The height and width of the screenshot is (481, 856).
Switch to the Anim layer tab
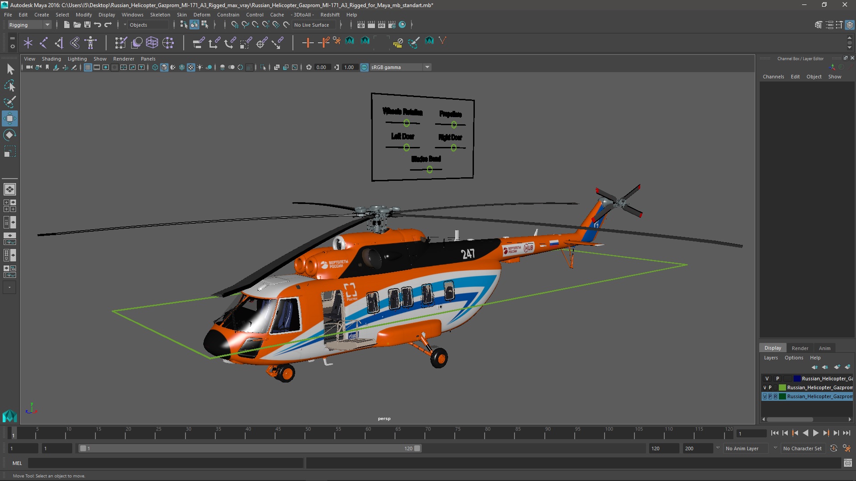tap(824, 348)
